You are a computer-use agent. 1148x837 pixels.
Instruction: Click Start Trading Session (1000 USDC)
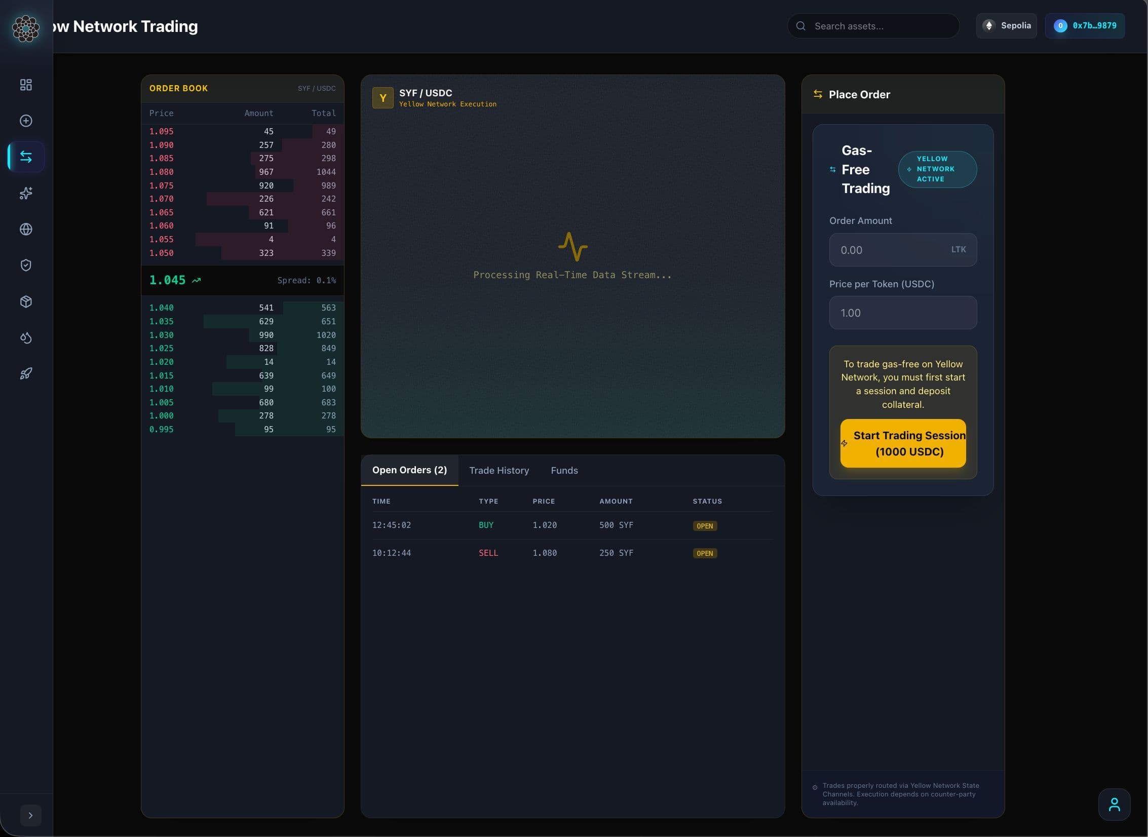(x=903, y=443)
